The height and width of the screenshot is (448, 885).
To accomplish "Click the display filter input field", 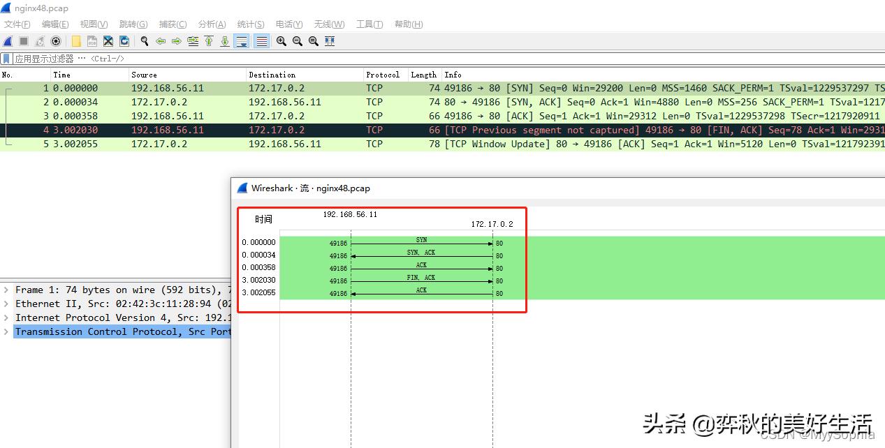I will tap(419, 59).
